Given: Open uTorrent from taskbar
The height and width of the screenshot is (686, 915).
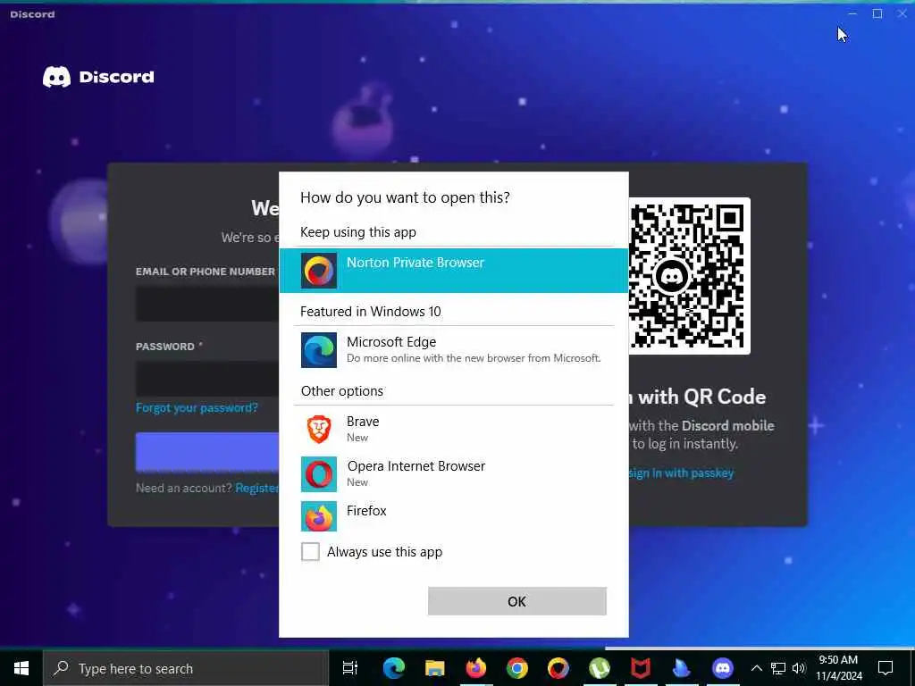Looking at the screenshot, I should [x=600, y=668].
